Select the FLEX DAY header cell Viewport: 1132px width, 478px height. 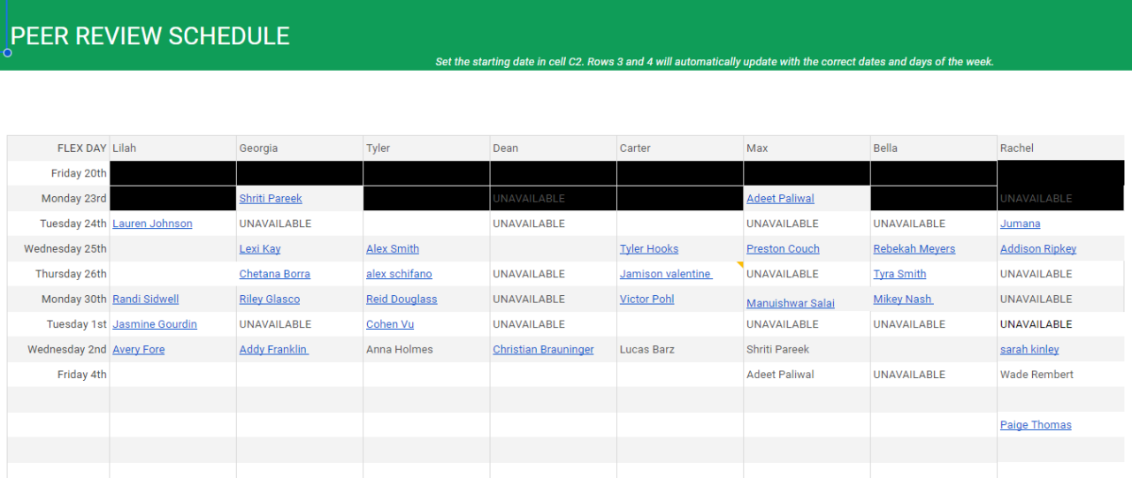81,148
